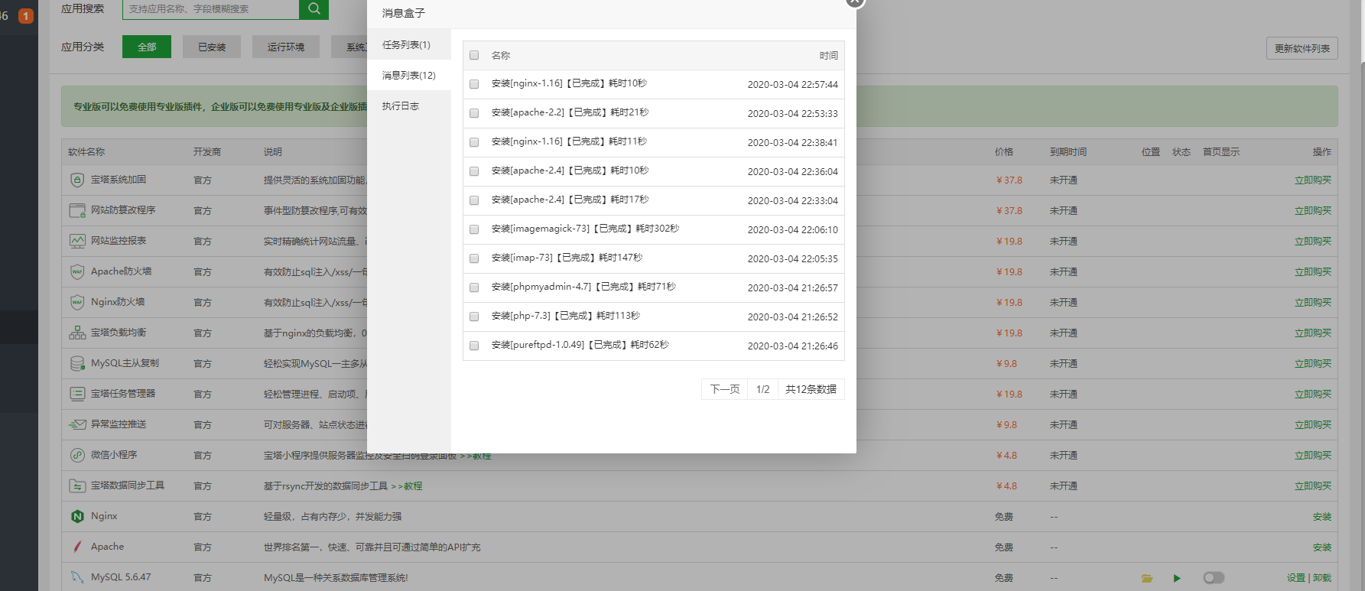Click the 宝塔系统加固 row icon
The image size is (1365, 591).
pos(77,180)
